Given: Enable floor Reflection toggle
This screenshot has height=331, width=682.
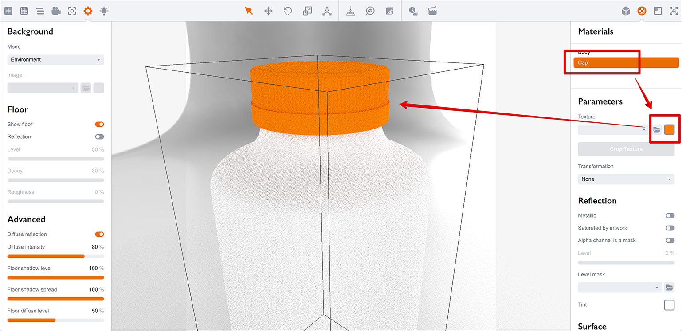Looking at the screenshot, I should pyautogui.click(x=99, y=137).
